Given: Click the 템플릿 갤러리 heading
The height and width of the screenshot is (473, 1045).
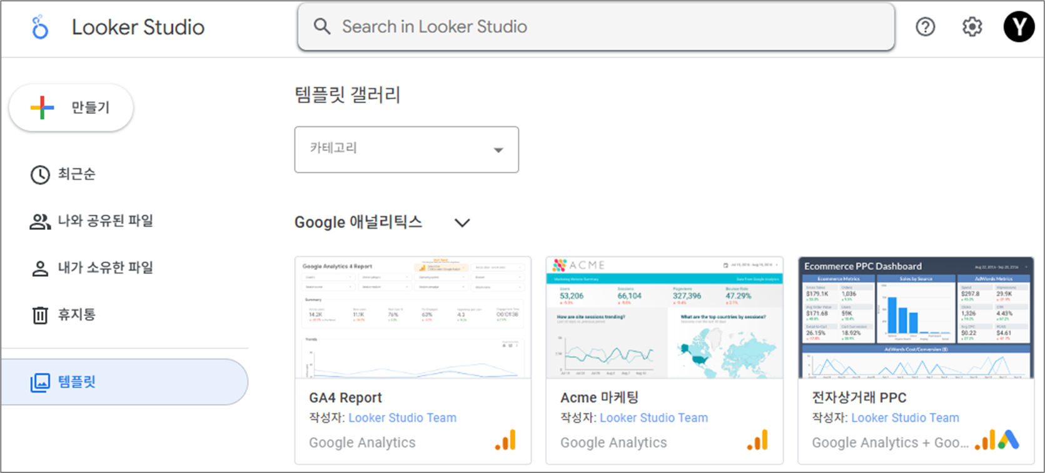Looking at the screenshot, I should (347, 95).
